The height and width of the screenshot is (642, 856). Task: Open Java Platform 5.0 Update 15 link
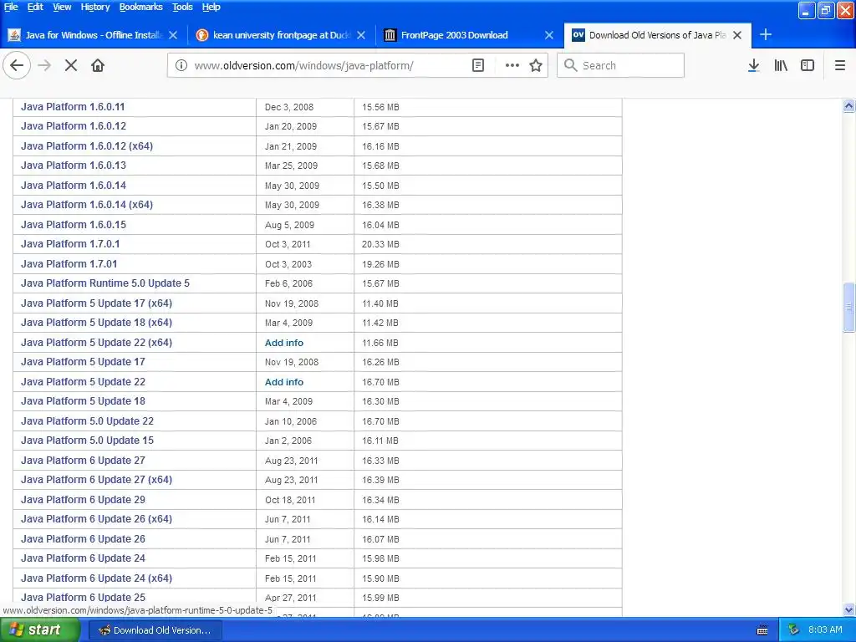87,441
